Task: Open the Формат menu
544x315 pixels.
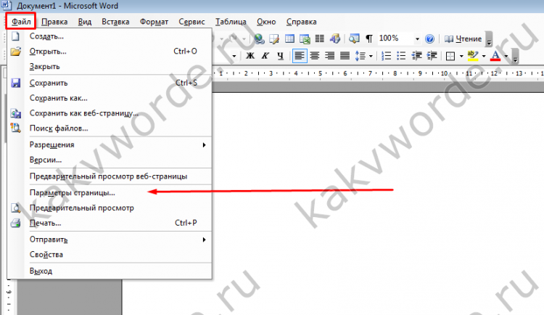Action: (x=154, y=22)
